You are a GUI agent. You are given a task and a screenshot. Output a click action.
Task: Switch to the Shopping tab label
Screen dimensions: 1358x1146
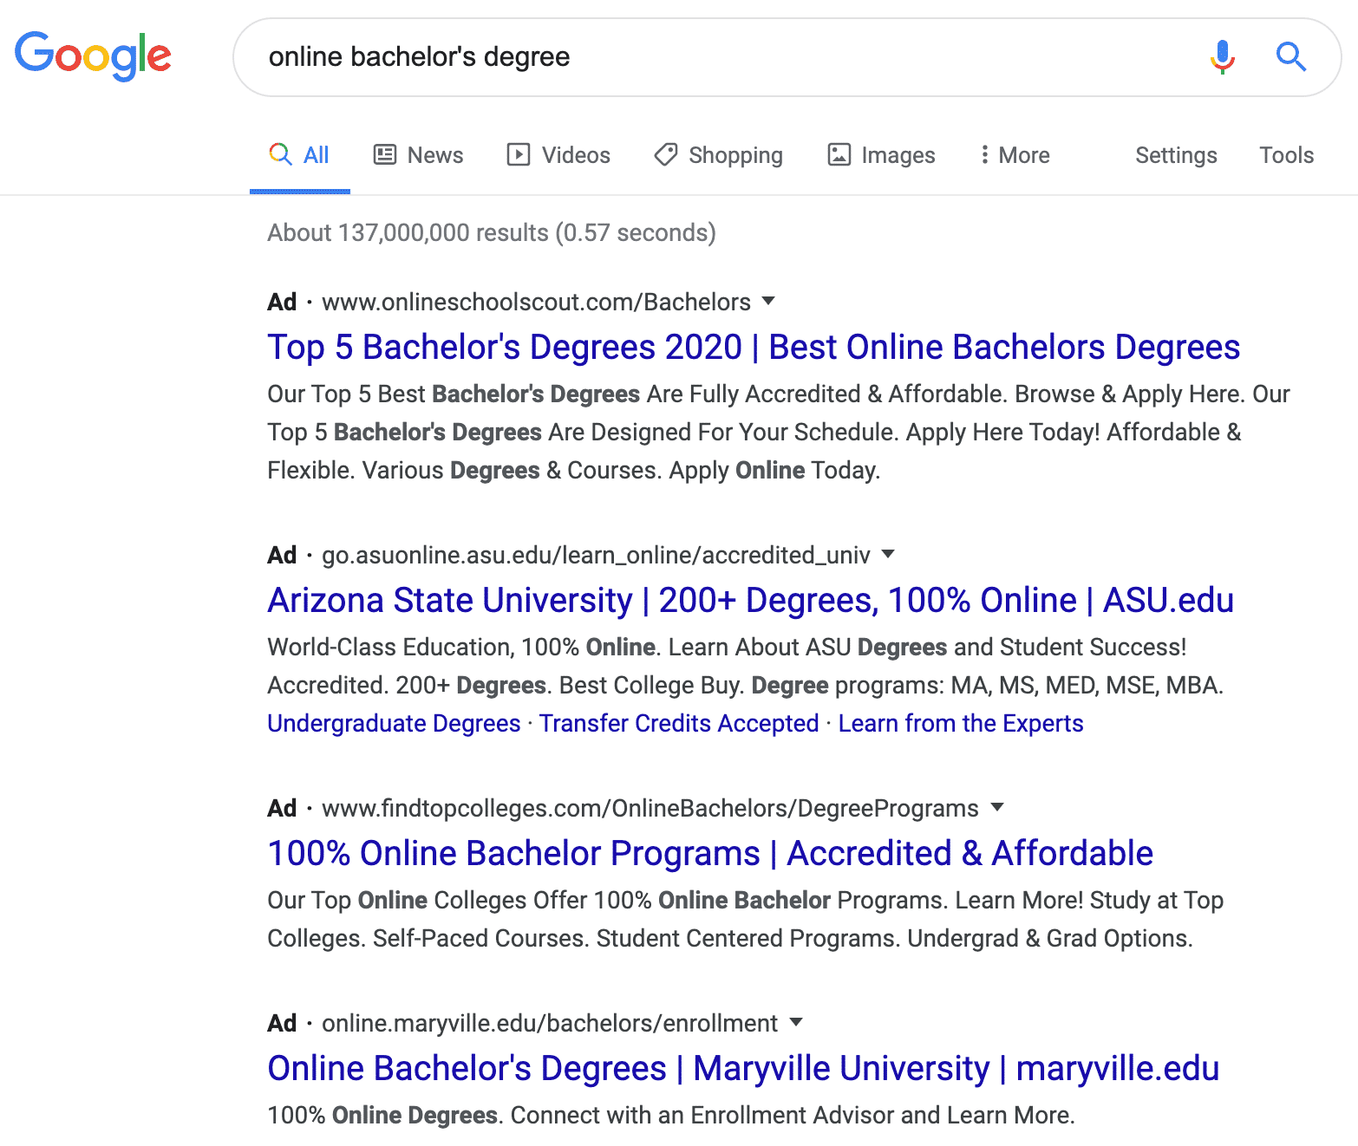[x=735, y=155]
